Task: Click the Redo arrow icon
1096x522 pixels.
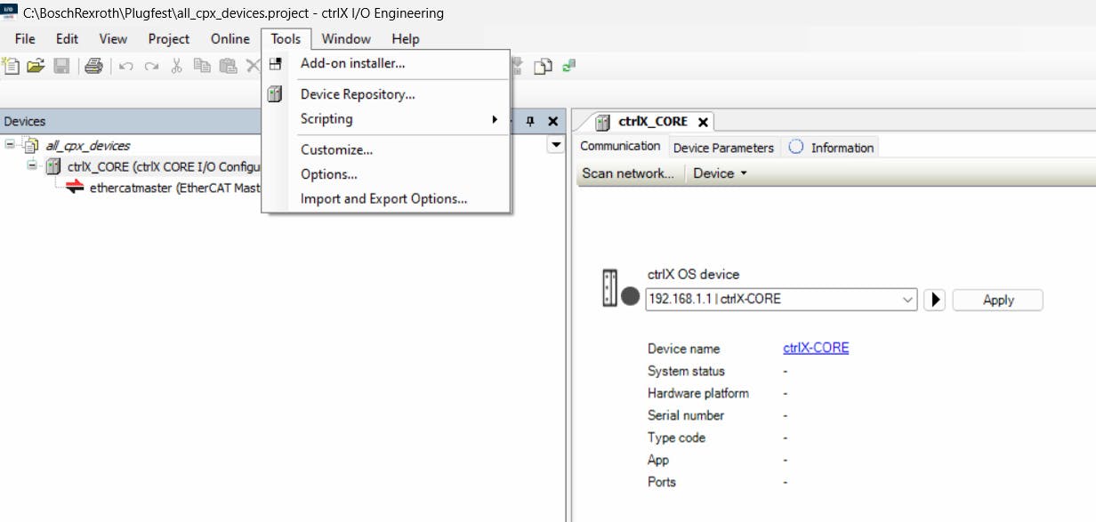Action: tap(152, 65)
